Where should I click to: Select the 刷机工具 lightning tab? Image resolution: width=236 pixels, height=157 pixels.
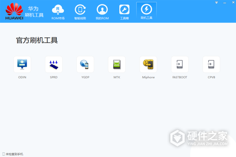[x=146, y=12]
